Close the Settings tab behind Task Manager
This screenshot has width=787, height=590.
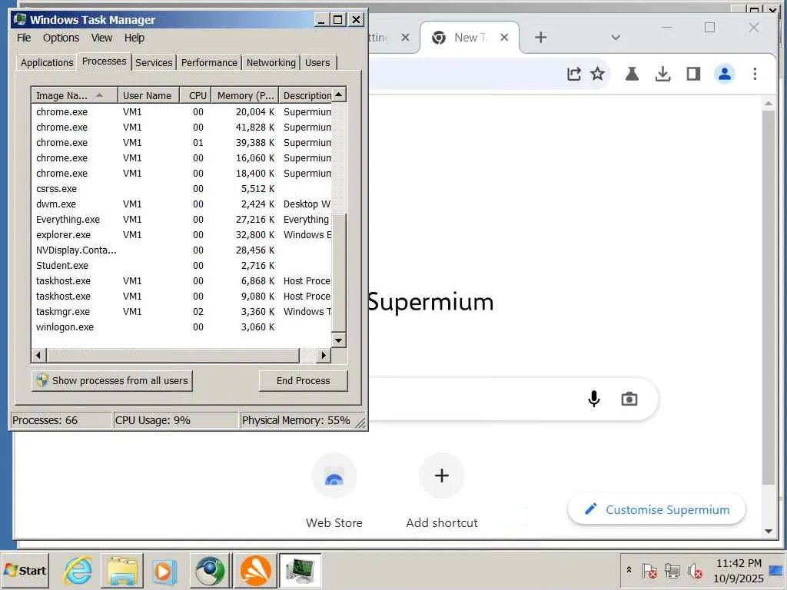[x=406, y=38]
